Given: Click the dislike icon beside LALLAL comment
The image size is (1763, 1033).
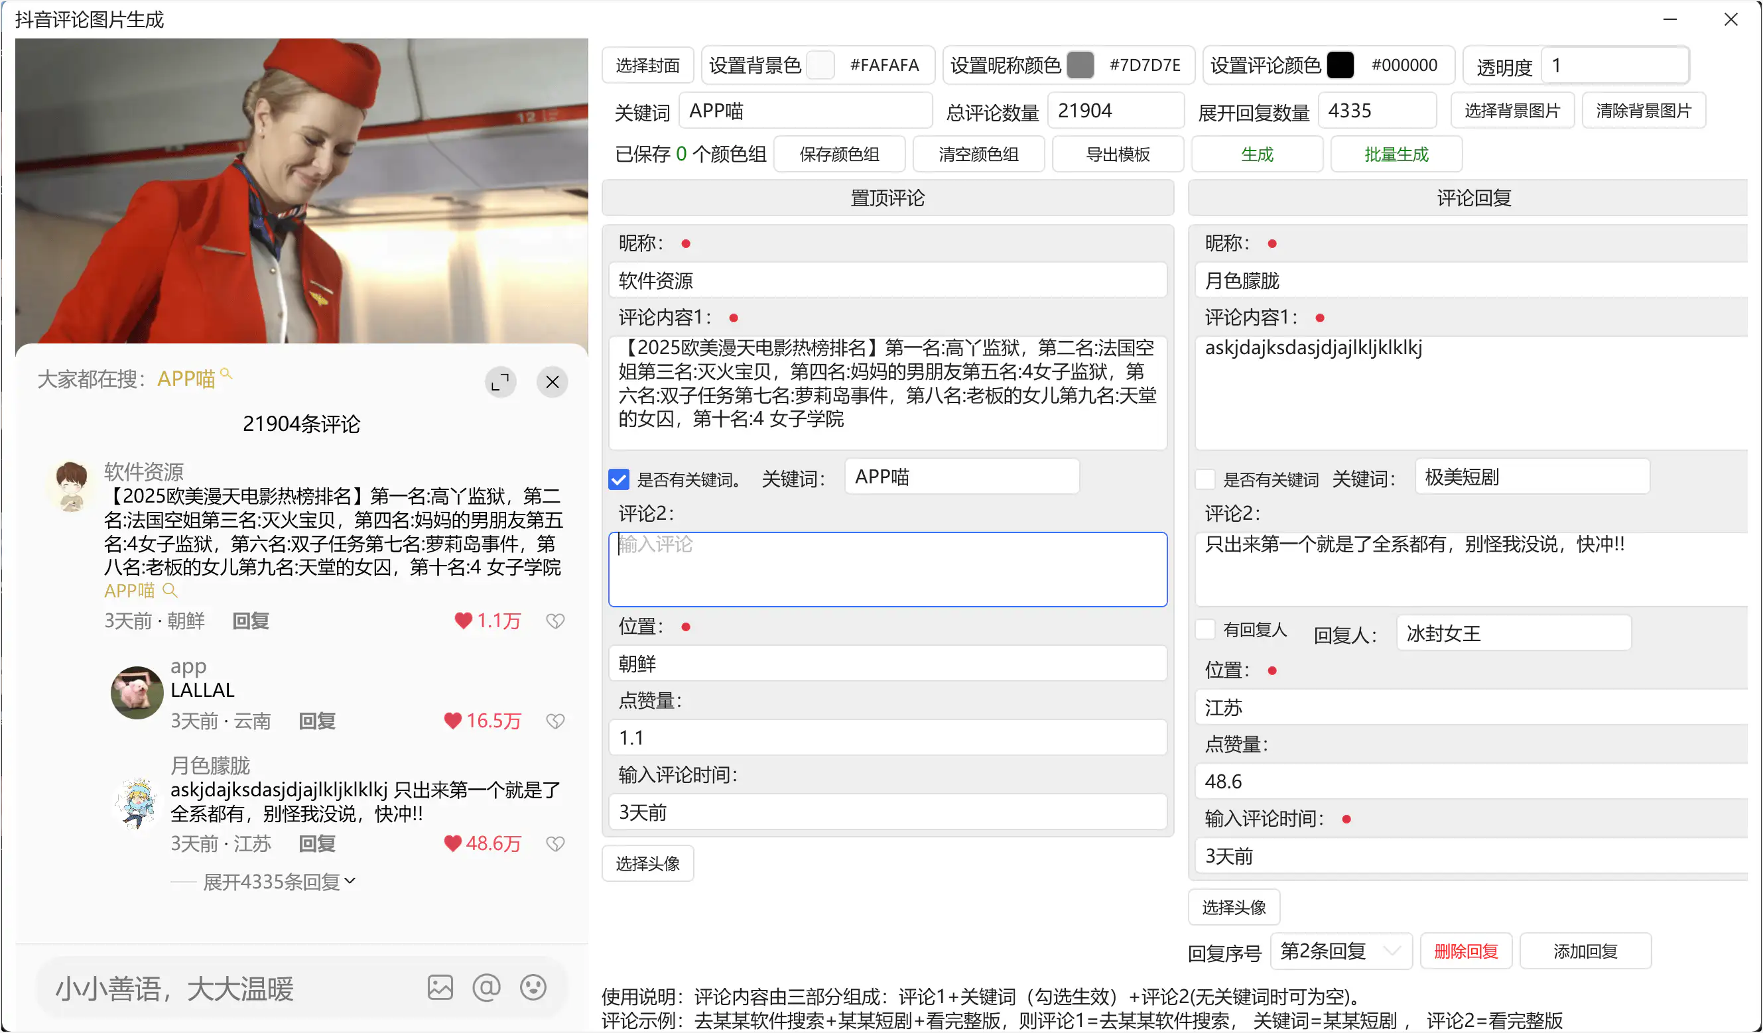Looking at the screenshot, I should coord(555,721).
